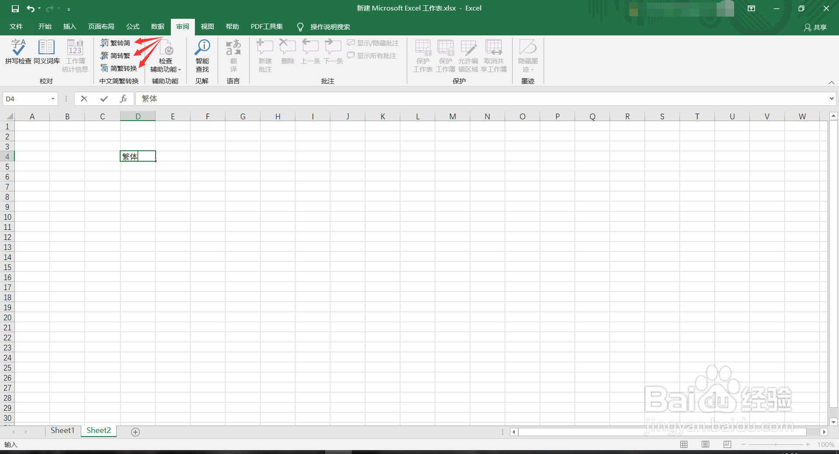Click the Sheet2 tab

coord(99,431)
